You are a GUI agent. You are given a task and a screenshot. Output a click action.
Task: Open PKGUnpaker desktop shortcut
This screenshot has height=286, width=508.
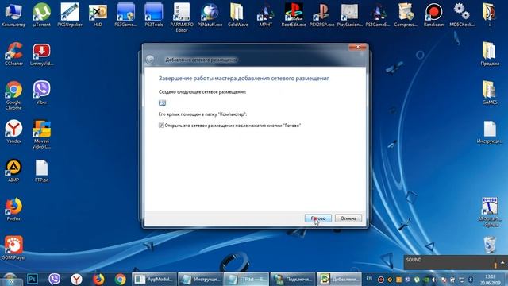coord(70,14)
